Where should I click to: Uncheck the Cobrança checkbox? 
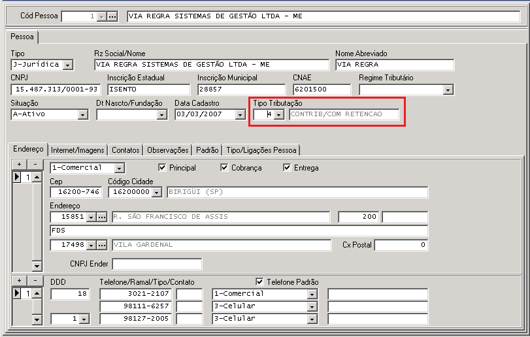[225, 168]
